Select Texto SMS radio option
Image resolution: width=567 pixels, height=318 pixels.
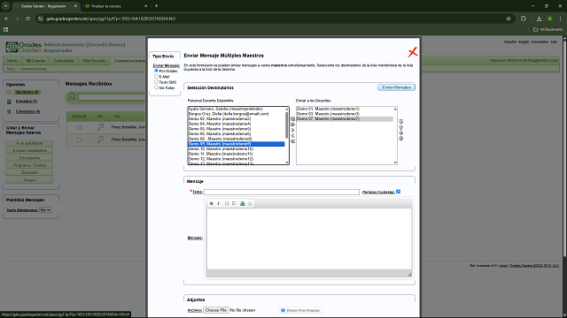click(156, 82)
